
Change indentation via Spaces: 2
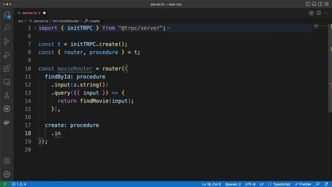233,184
